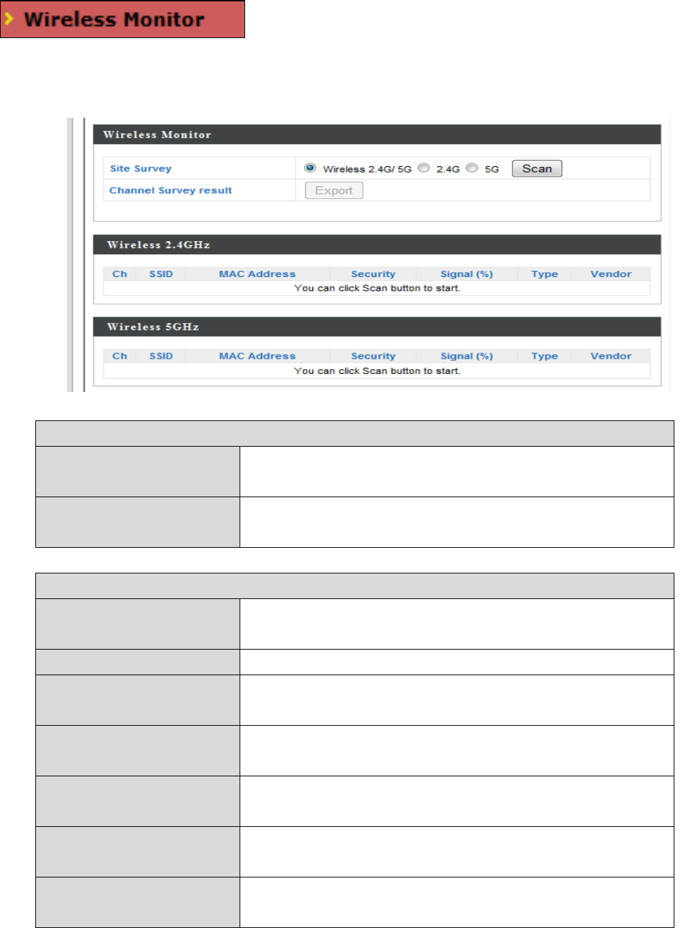Click Security header in Wireless 5GHz table
The image size is (682, 928).
pos(373,356)
